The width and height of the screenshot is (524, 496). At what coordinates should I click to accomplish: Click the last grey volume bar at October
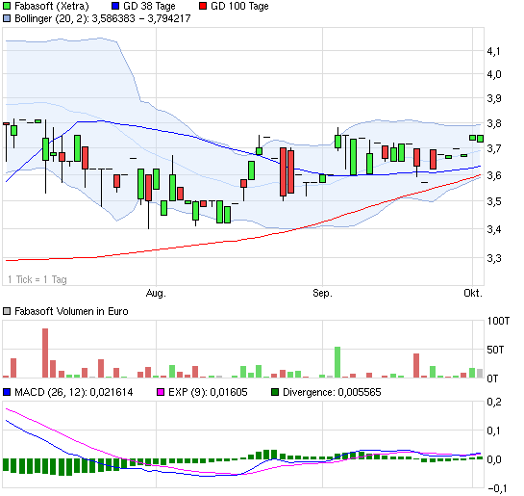pyautogui.click(x=480, y=373)
